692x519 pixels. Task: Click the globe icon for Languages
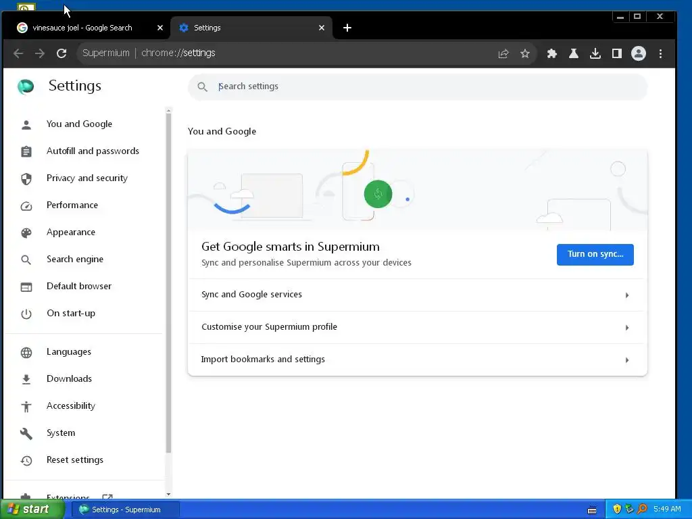pyautogui.click(x=26, y=353)
